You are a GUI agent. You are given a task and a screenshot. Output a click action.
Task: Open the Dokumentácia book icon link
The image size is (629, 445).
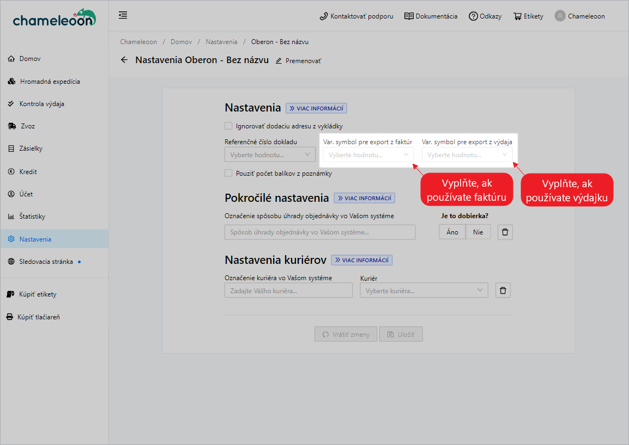coord(409,16)
